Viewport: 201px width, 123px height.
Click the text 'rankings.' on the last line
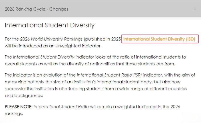point(14,114)
